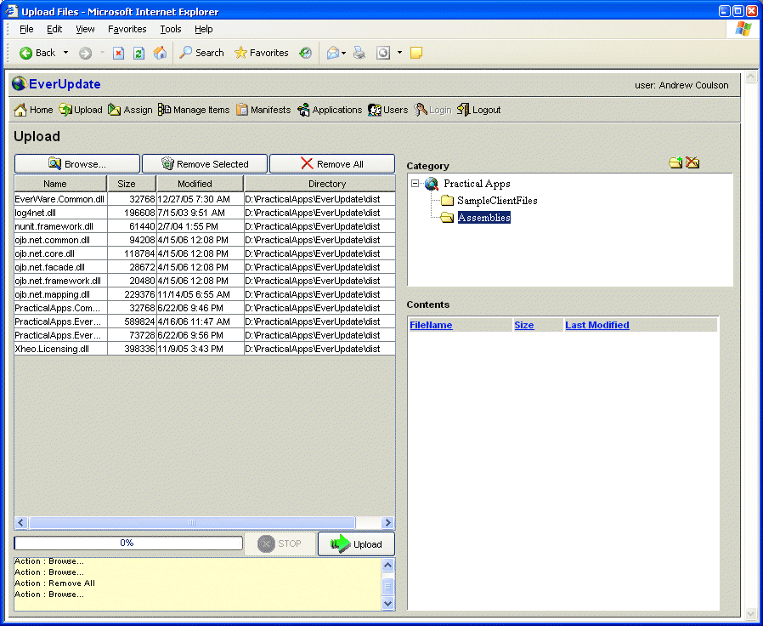Screen dimensions: 763x626
Task: Click the IE Refresh page icon
Action: tap(139, 53)
